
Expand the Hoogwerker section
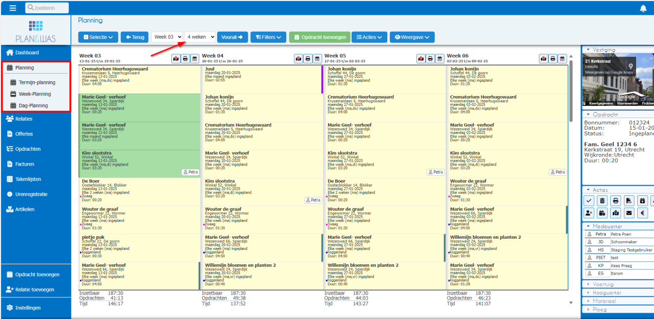click(x=618, y=293)
